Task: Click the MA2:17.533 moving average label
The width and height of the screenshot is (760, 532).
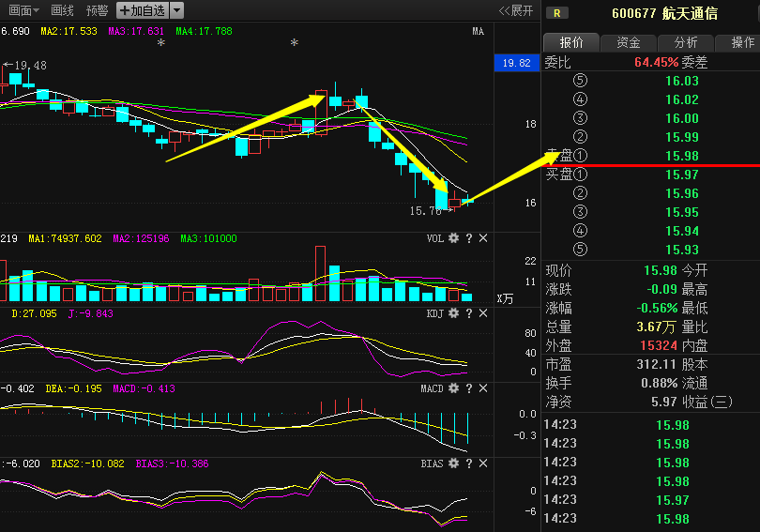Action: [68, 32]
